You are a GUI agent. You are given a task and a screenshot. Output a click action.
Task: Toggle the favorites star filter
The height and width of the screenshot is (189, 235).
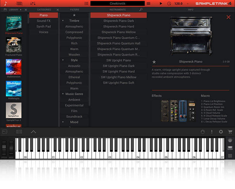(74, 15)
